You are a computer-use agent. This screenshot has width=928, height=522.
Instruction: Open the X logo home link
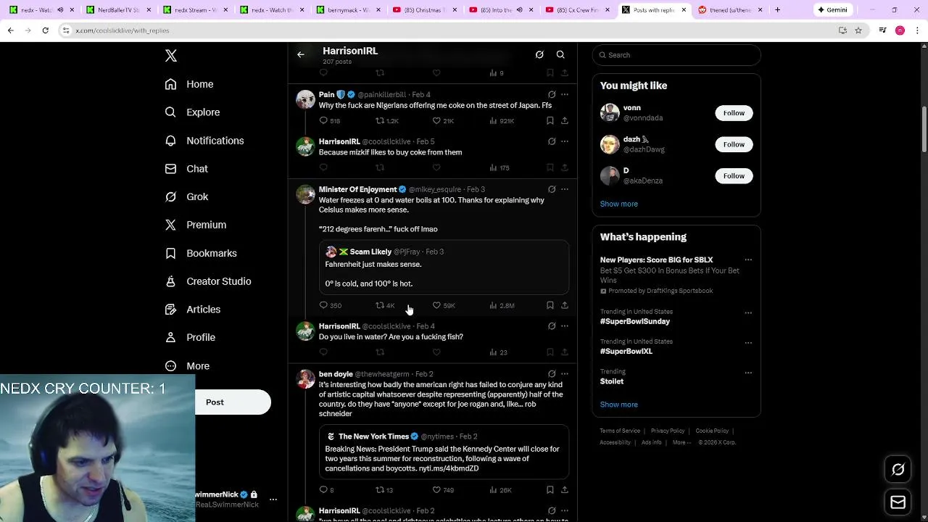tap(170, 56)
